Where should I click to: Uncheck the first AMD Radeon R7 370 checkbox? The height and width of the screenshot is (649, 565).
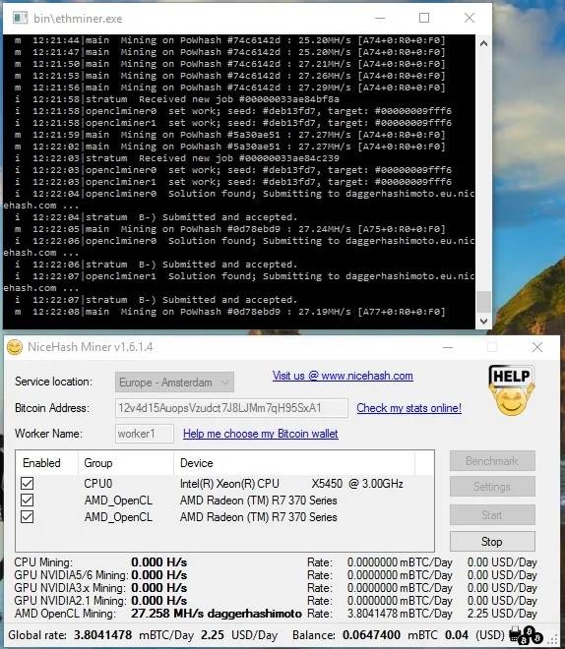tap(28, 500)
